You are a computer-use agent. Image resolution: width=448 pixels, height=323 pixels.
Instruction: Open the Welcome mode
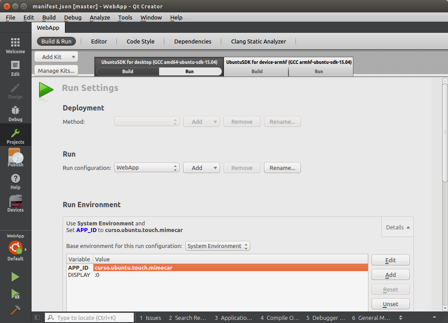(x=16, y=46)
